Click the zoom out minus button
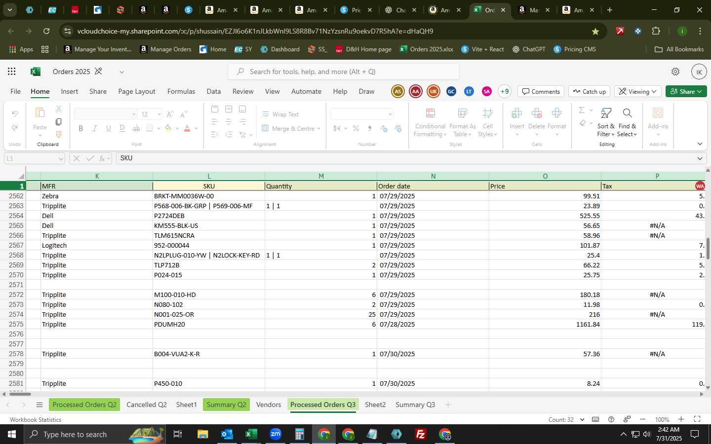711x444 pixels. [642, 419]
